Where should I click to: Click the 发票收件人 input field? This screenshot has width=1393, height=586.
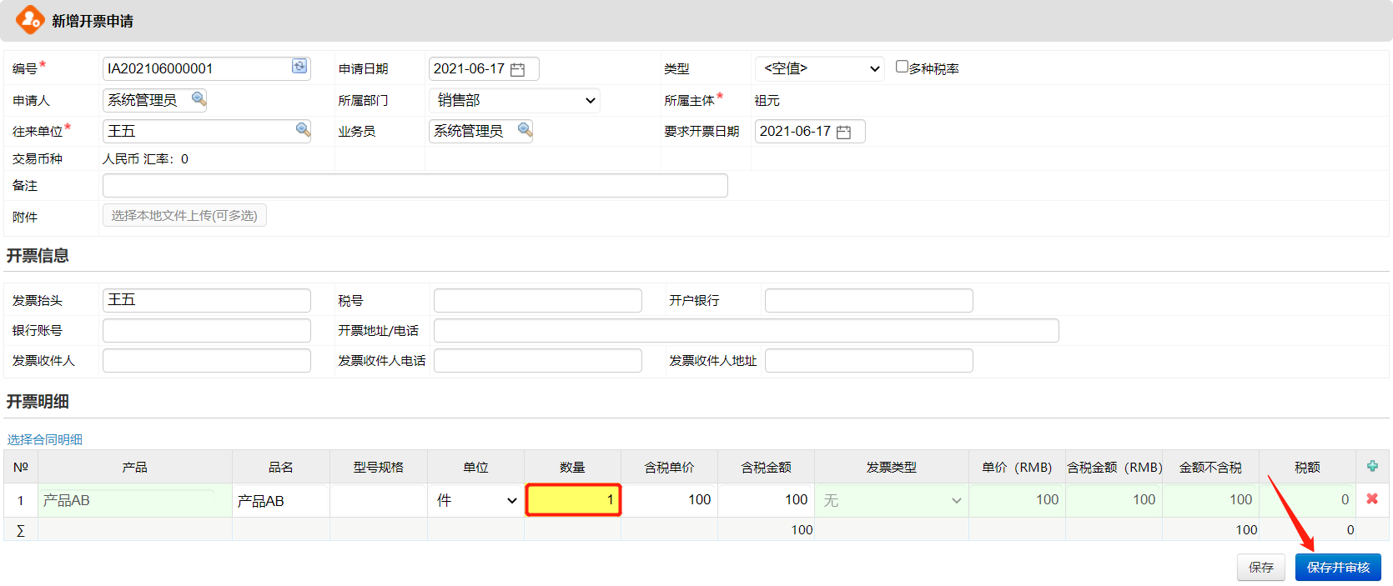pos(206,360)
